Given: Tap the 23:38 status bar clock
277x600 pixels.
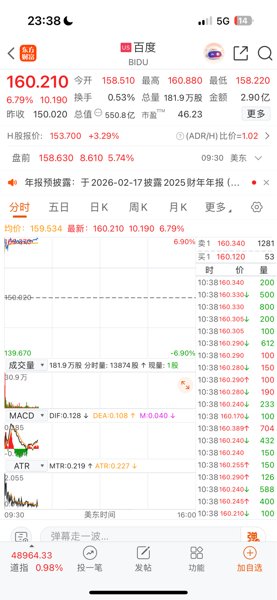Looking at the screenshot, I should click(x=44, y=21).
